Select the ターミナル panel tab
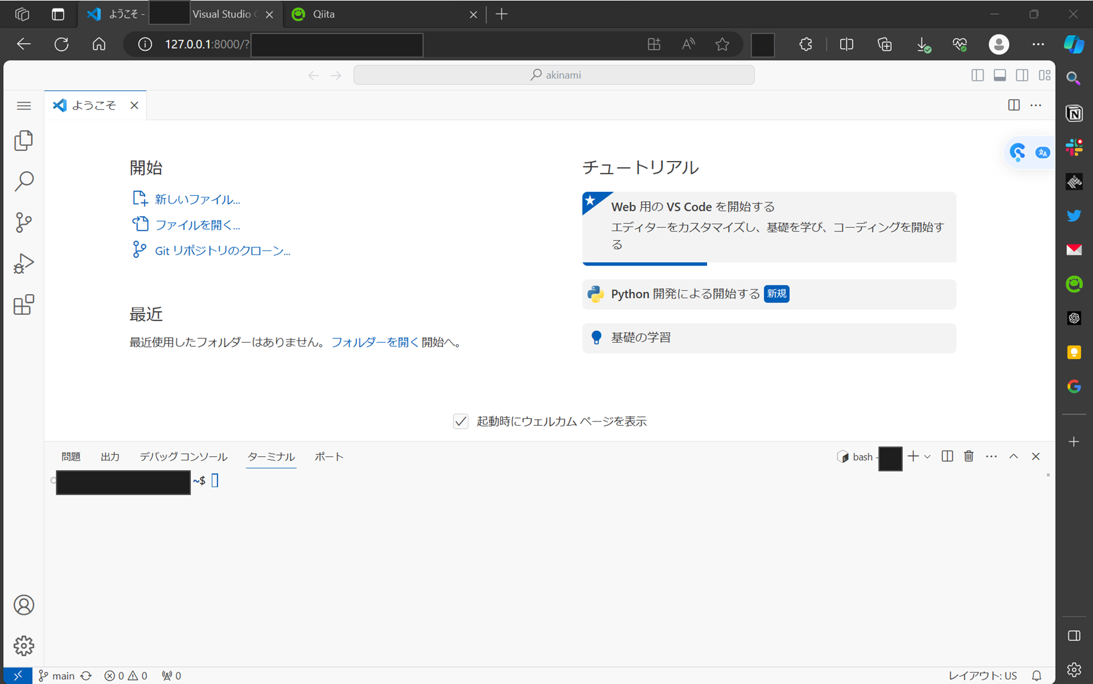This screenshot has width=1093, height=684. (x=271, y=457)
